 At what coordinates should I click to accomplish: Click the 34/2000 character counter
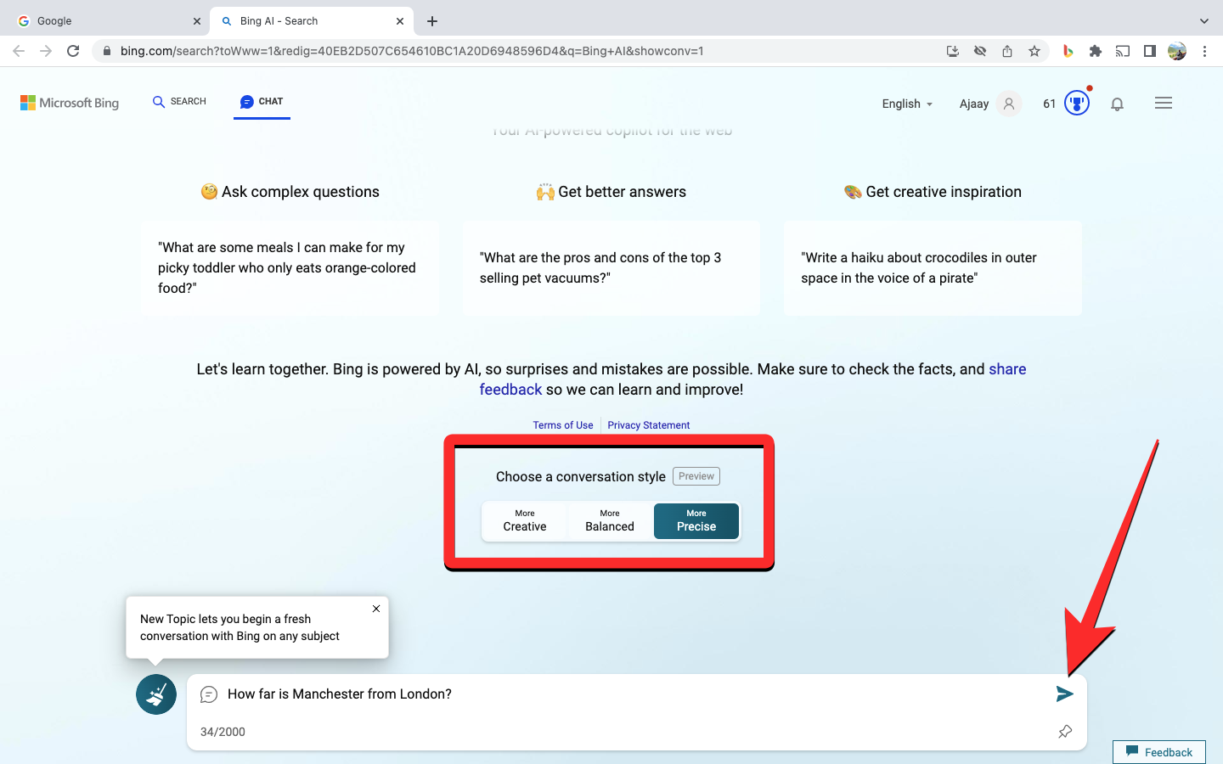(223, 732)
